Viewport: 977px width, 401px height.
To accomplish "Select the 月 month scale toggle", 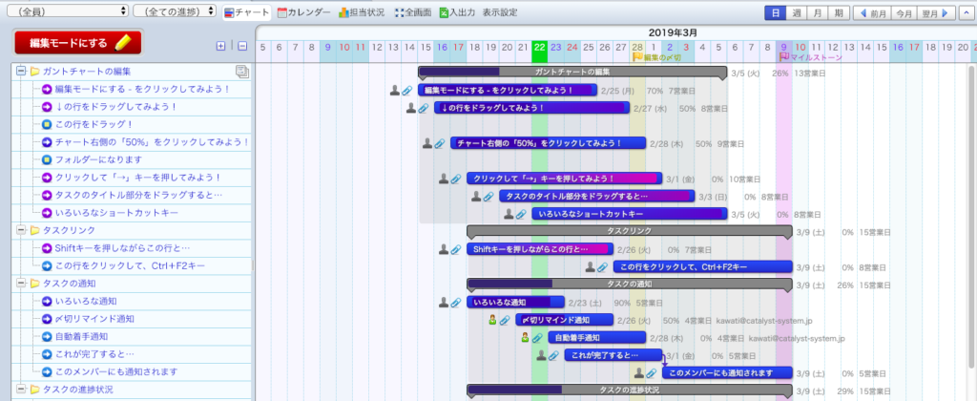I will pos(817,13).
